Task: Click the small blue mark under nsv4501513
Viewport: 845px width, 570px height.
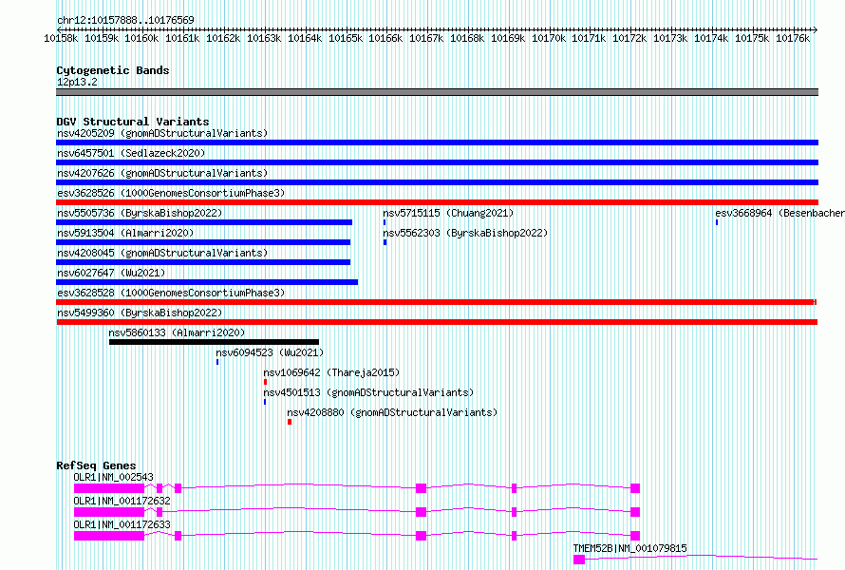Action: [265, 402]
